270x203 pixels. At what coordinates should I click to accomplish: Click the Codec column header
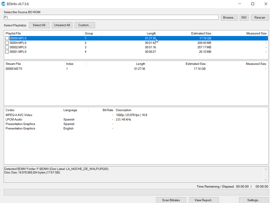point(33,110)
